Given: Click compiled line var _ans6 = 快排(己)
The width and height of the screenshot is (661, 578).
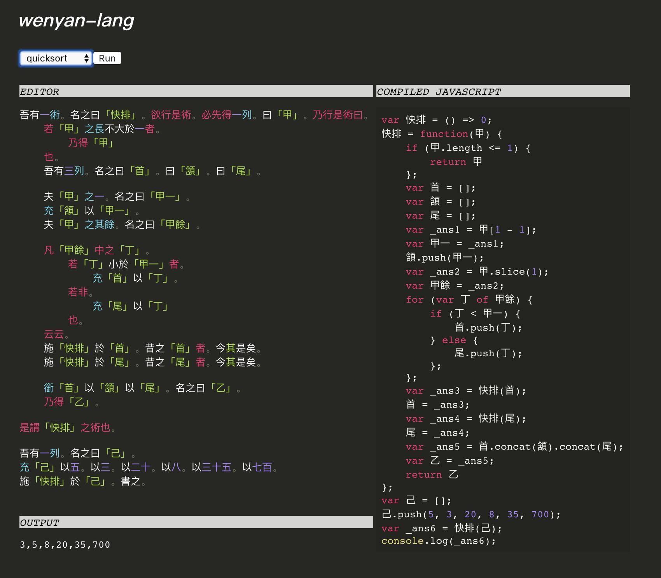Looking at the screenshot, I should [x=442, y=529].
